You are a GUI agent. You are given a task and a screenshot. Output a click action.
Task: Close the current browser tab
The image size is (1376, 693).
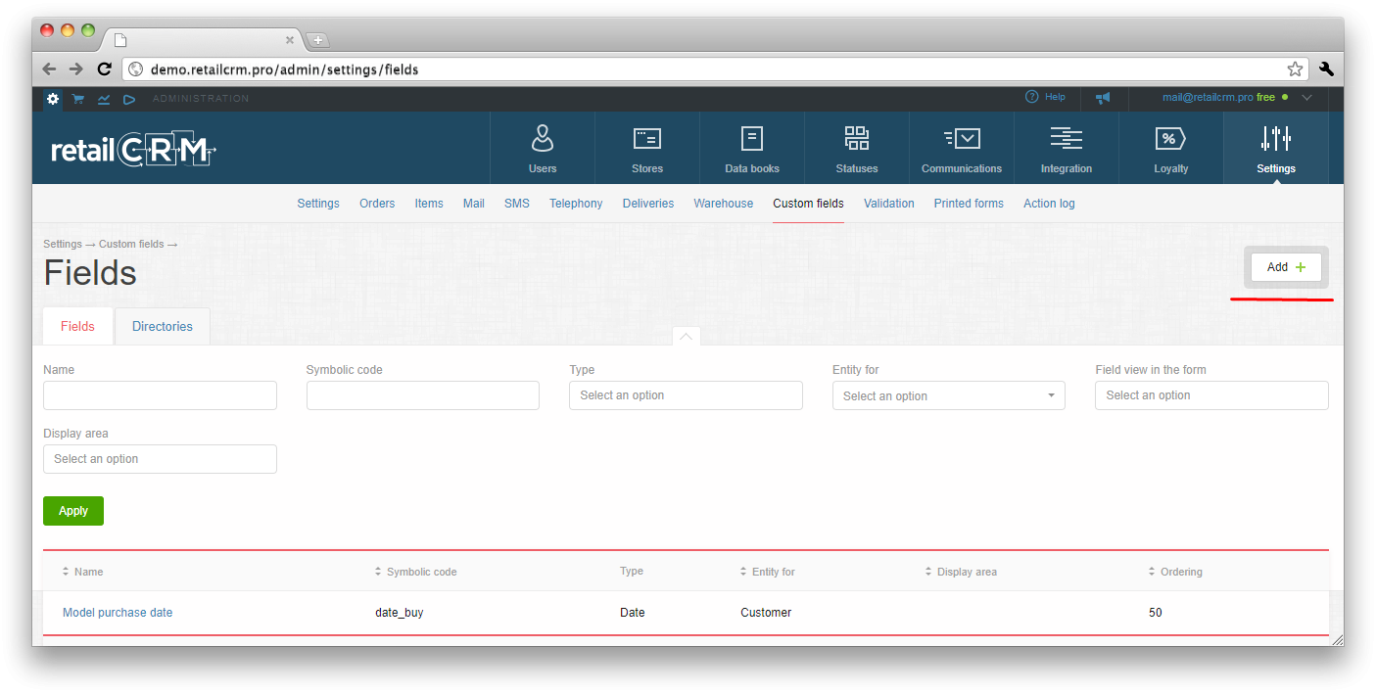290,40
